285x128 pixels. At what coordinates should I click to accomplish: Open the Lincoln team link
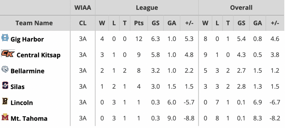pyautogui.click(x=22, y=103)
